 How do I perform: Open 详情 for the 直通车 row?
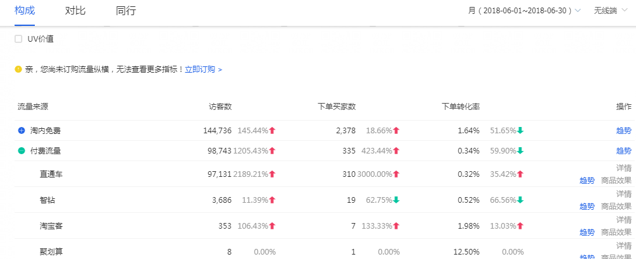click(623, 169)
